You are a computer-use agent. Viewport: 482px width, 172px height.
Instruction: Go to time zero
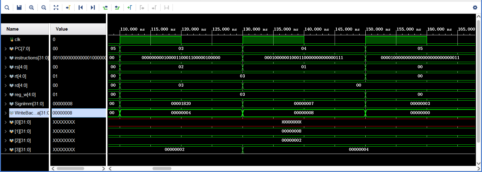80,7
